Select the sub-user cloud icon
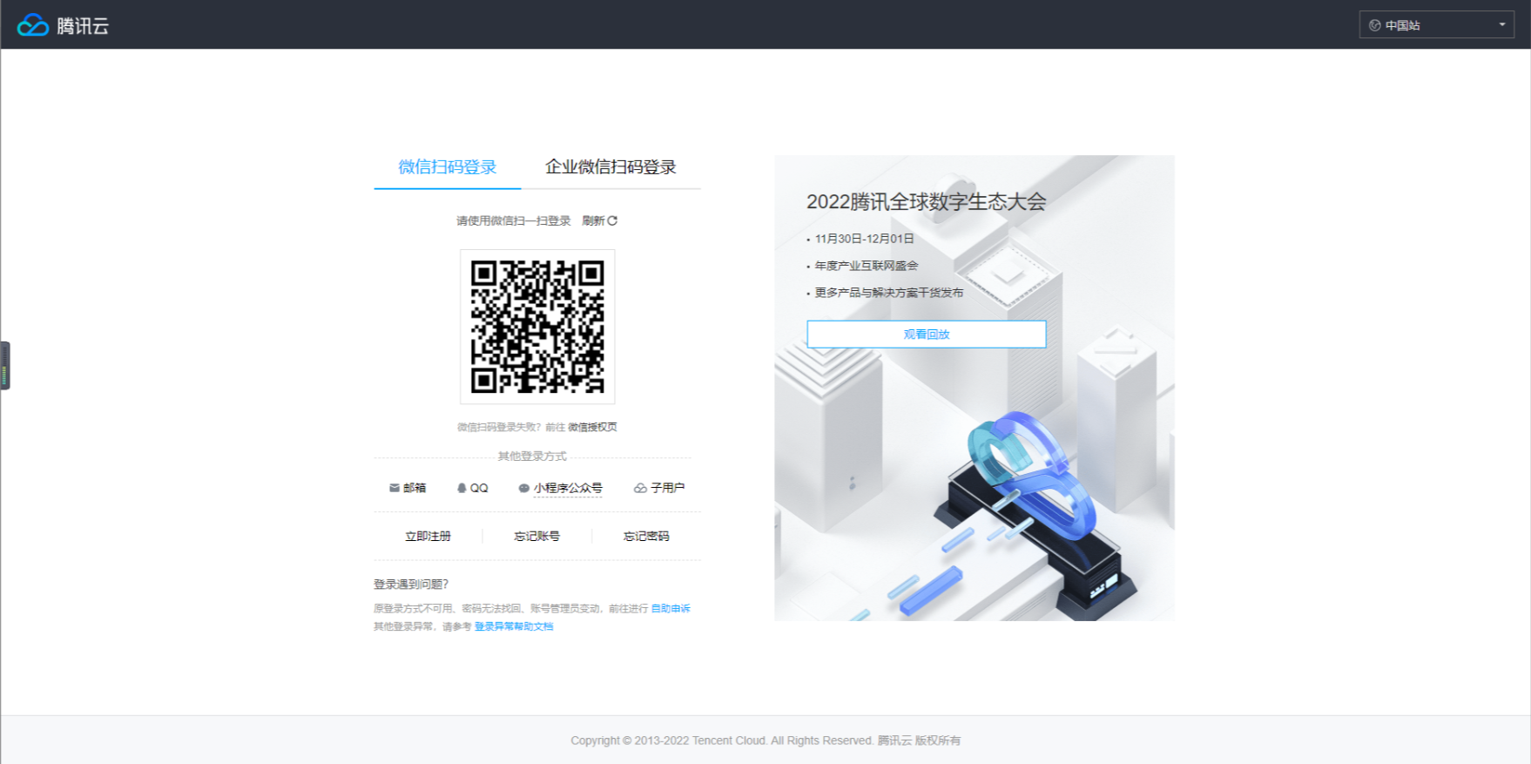Image resolution: width=1531 pixels, height=764 pixels. [x=640, y=488]
